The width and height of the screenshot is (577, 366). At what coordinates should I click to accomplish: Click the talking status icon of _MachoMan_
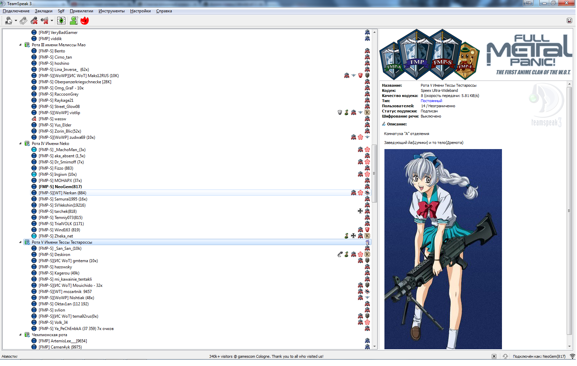click(34, 150)
